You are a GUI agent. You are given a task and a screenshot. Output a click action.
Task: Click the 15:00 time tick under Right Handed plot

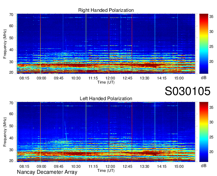coord(179,78)
